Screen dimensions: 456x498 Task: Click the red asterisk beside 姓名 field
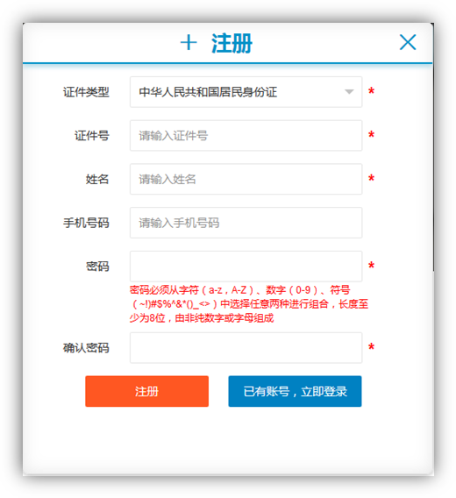point(371,179)
